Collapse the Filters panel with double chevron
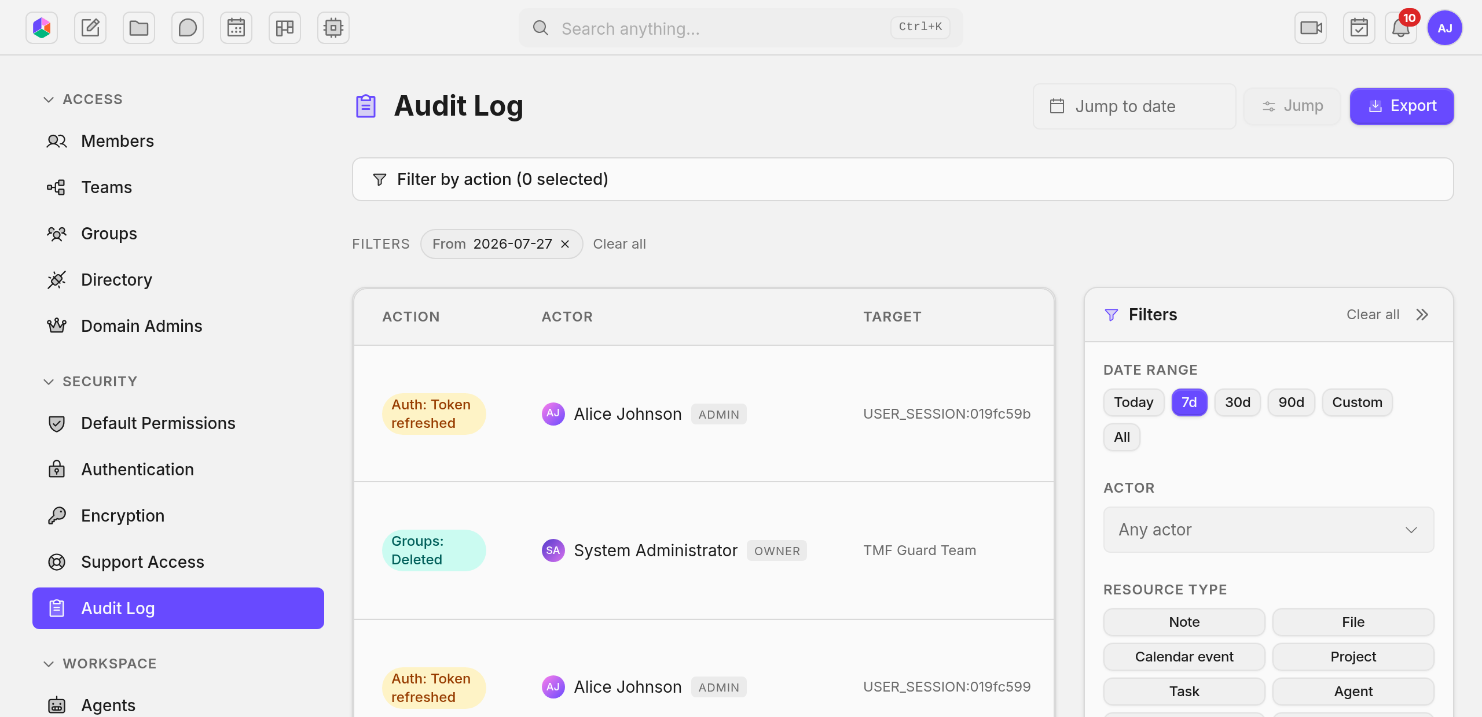Viewport: 1482px width, 717px height. (x=1422, y=315)
